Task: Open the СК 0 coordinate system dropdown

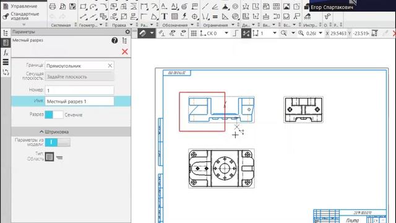Action: pos(226,33)
